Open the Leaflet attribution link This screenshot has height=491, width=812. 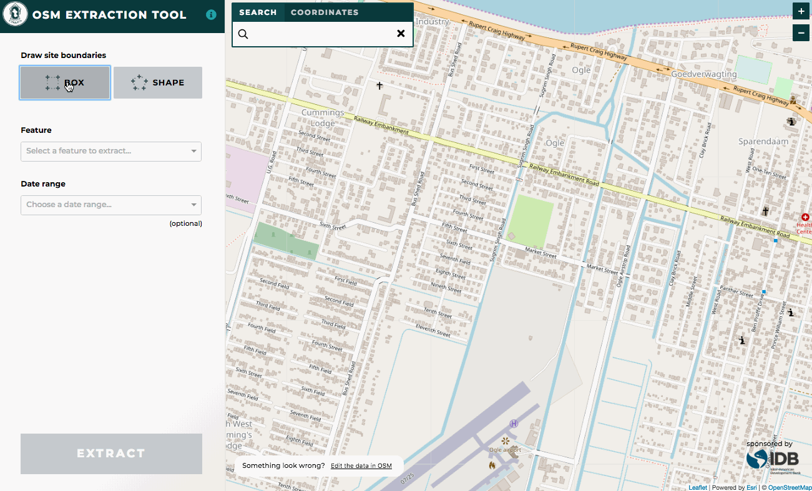[x=697, y=487]
